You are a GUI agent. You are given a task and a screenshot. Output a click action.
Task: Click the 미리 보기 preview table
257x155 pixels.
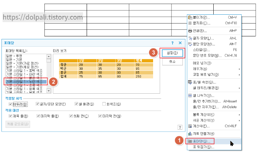[x=106, y=69]
